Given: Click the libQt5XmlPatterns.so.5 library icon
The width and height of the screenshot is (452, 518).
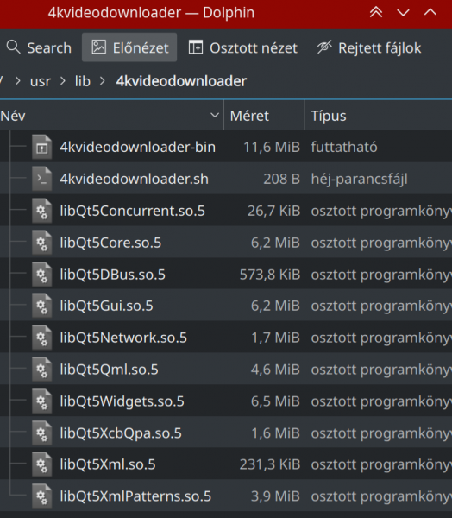Looking at the screenshot, I should tap(42, 496).
